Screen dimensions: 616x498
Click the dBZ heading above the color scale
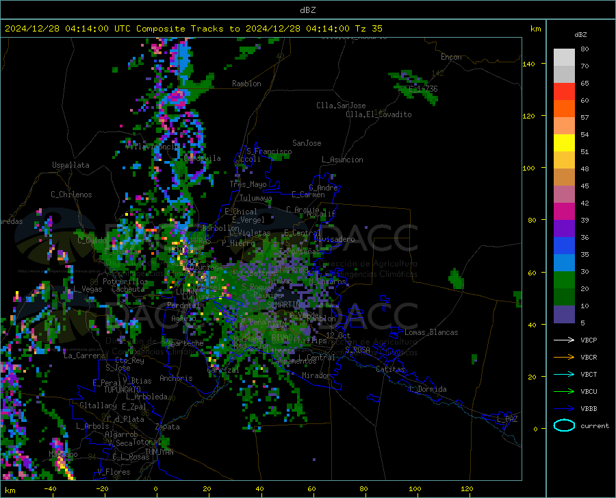click(x=580, y=34)
